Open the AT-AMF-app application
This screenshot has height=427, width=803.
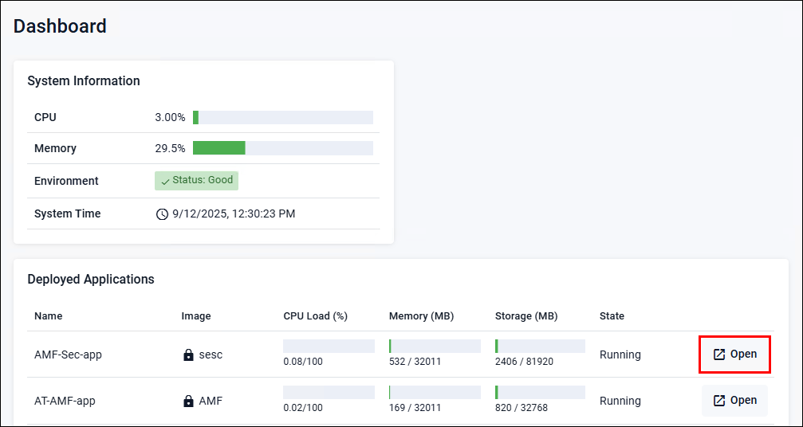pos(734,400)
